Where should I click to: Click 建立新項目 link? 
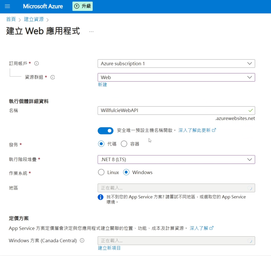109,248
